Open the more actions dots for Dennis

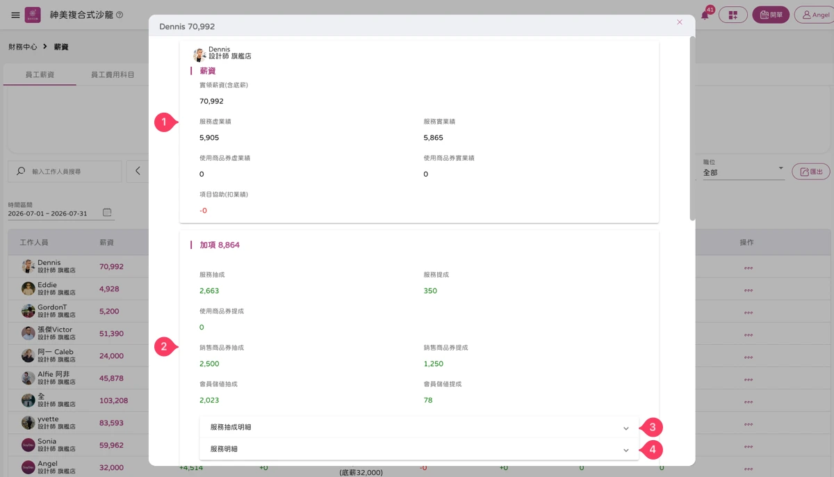tap(749, 267)
